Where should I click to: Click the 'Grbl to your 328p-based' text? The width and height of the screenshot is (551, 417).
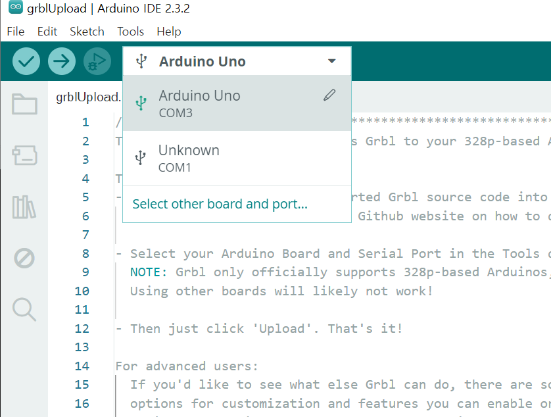[x=452, y=141]
